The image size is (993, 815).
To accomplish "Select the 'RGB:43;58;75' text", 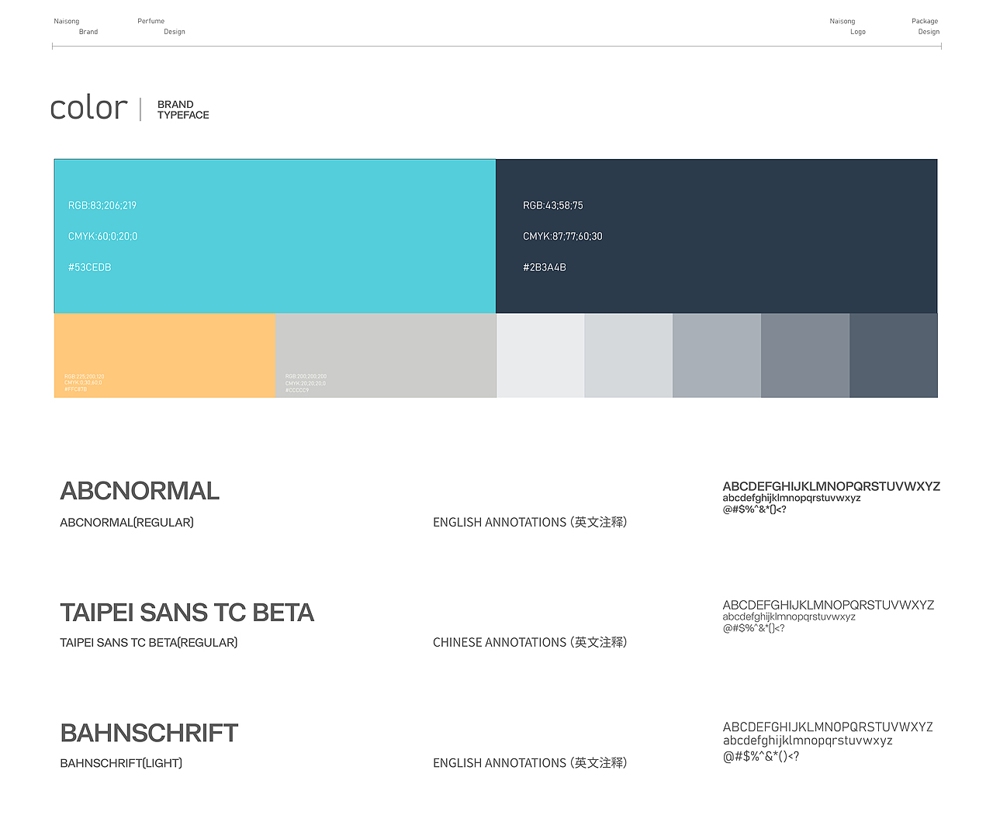I will point(553,205).
